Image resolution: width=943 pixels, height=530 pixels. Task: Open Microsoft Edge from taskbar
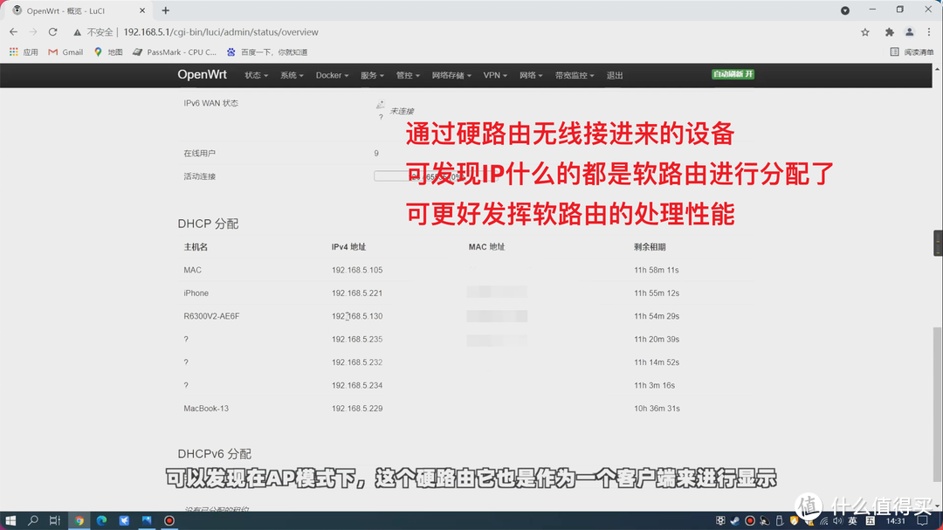[101, 520]
